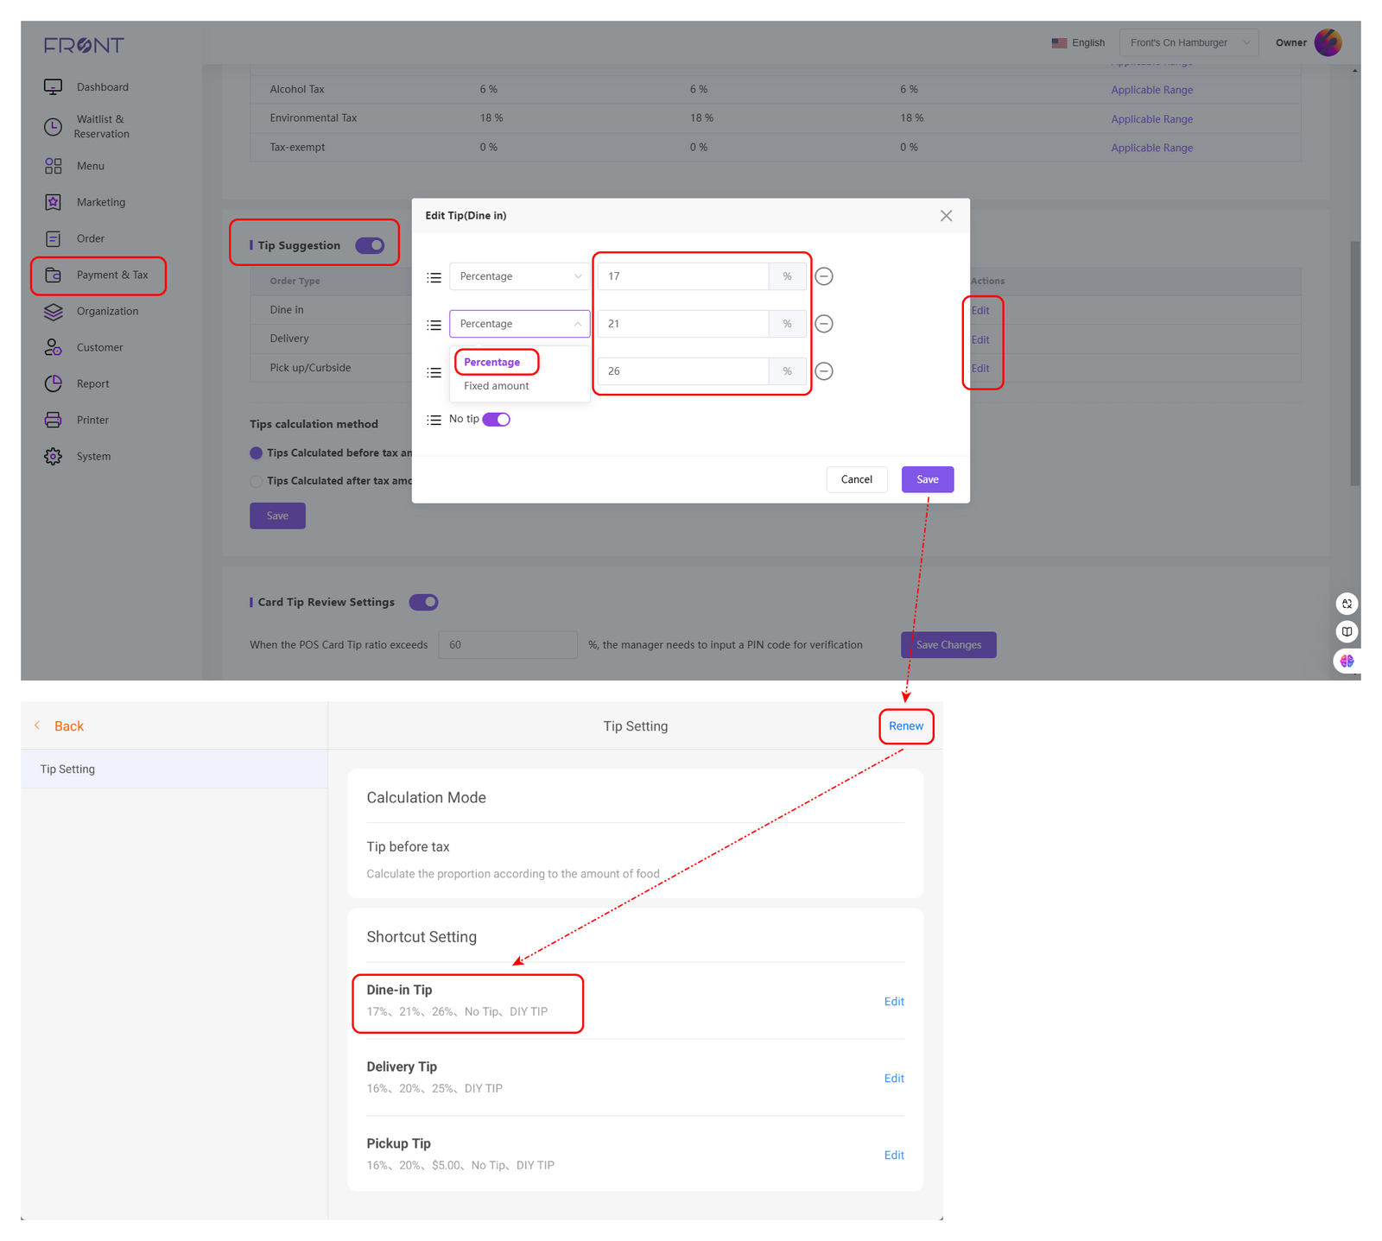Image resolution: width=1382 pixels, height=1241 pixels.
Task: Click the Organization layers icon
Action: click(x=53, y=311)
